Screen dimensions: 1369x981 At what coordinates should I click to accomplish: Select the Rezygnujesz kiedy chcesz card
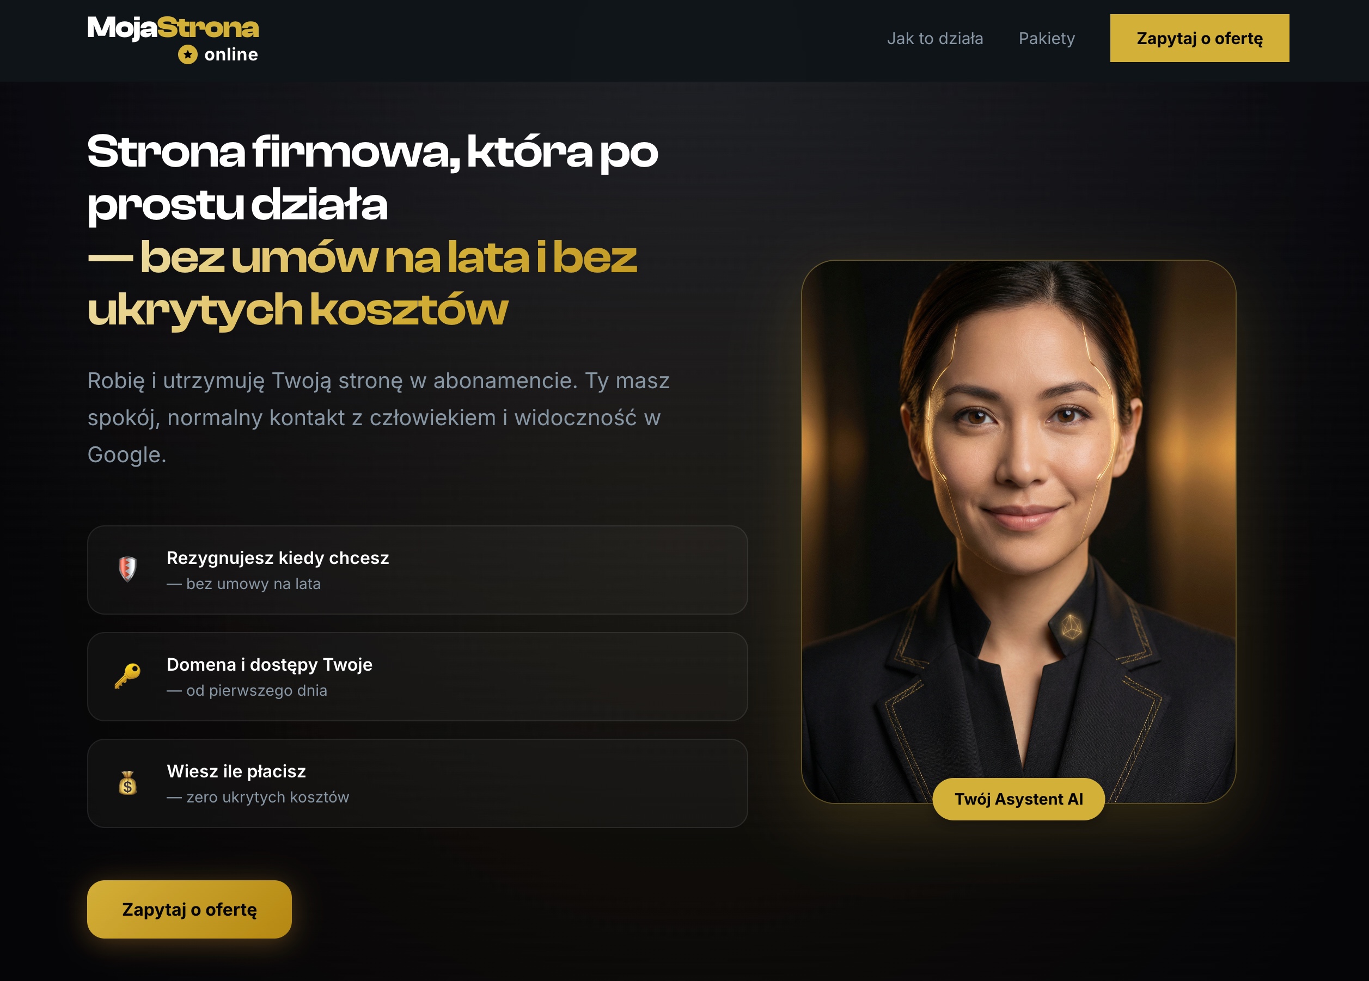tap(418, 570)
